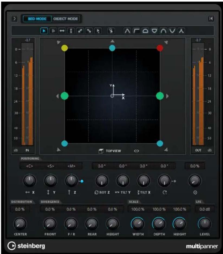Screen dimensions: 223x254
Task: Click the Tilt X knob
Action: coord(144,181)
